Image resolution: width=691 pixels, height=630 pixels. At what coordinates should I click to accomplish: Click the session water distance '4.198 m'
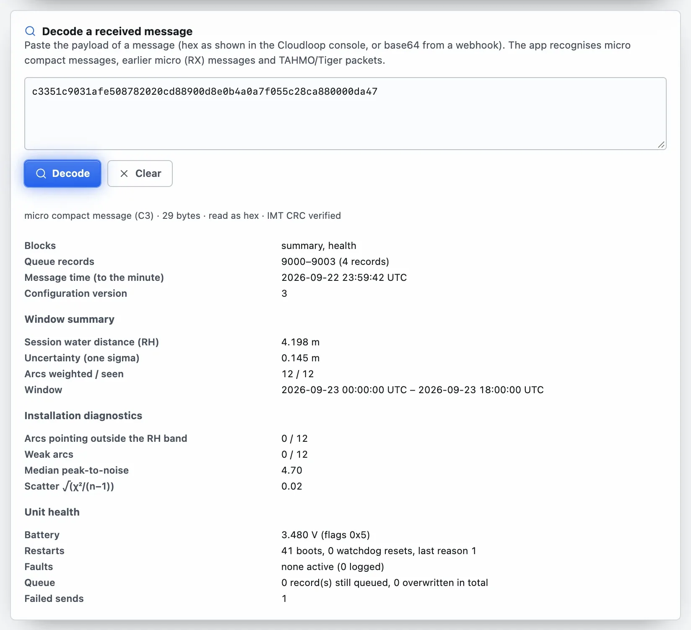click(300, 342)
